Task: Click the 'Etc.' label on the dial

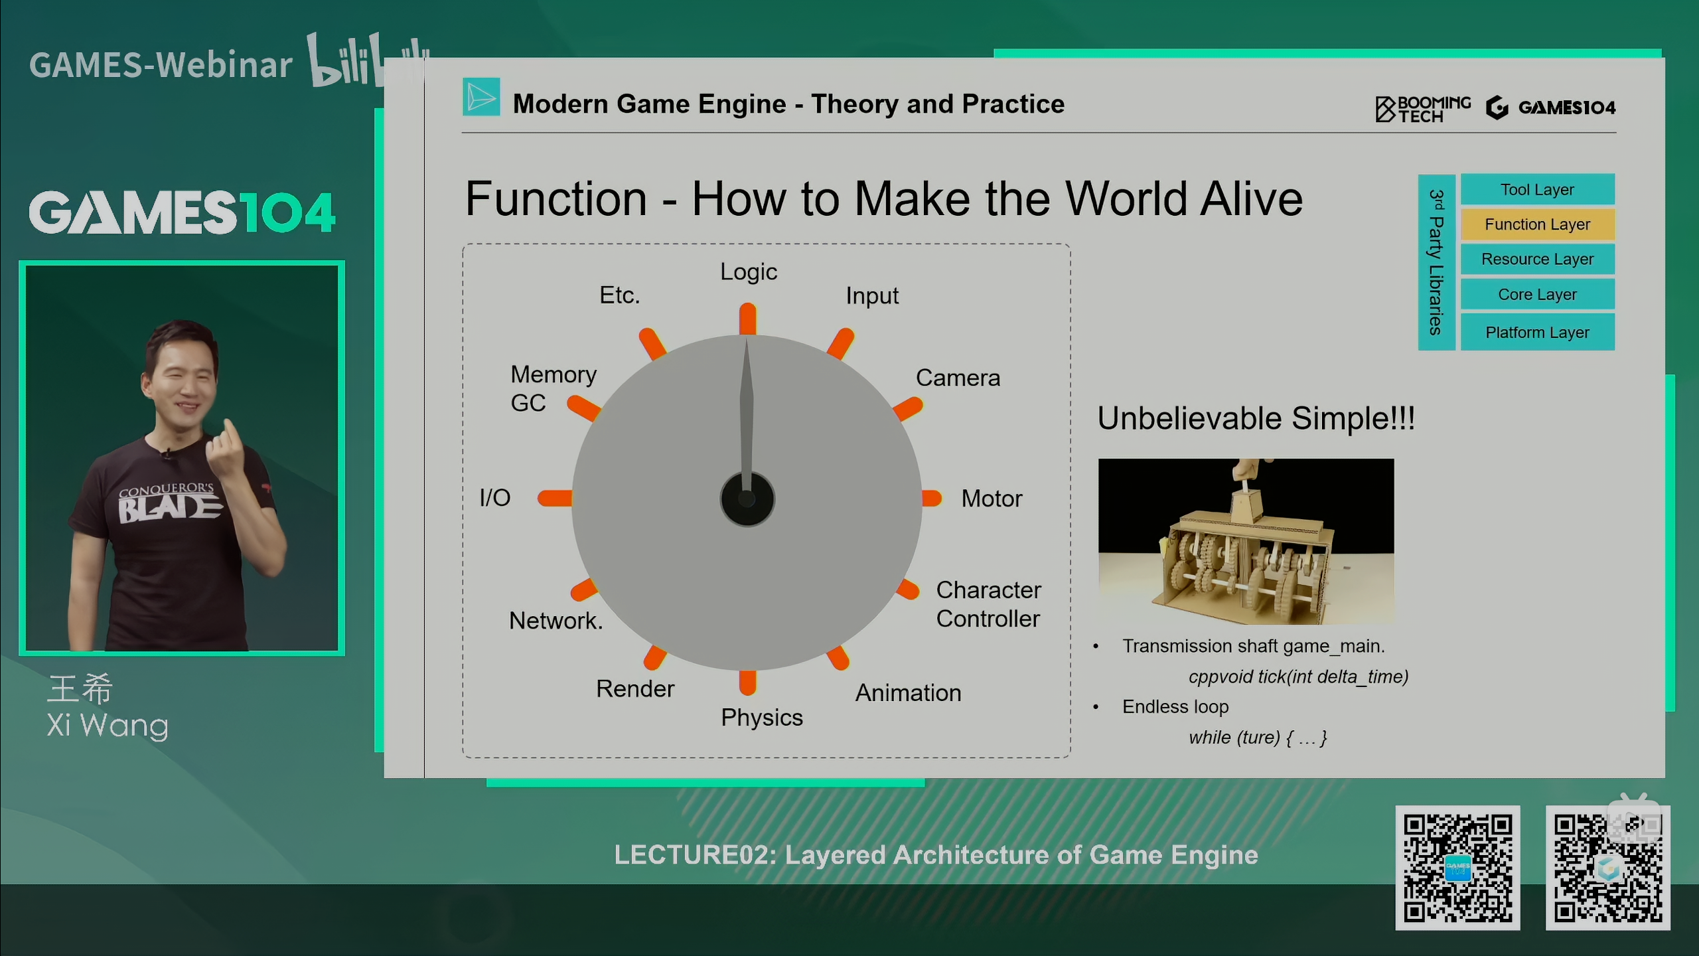Action: coord(619,295)
